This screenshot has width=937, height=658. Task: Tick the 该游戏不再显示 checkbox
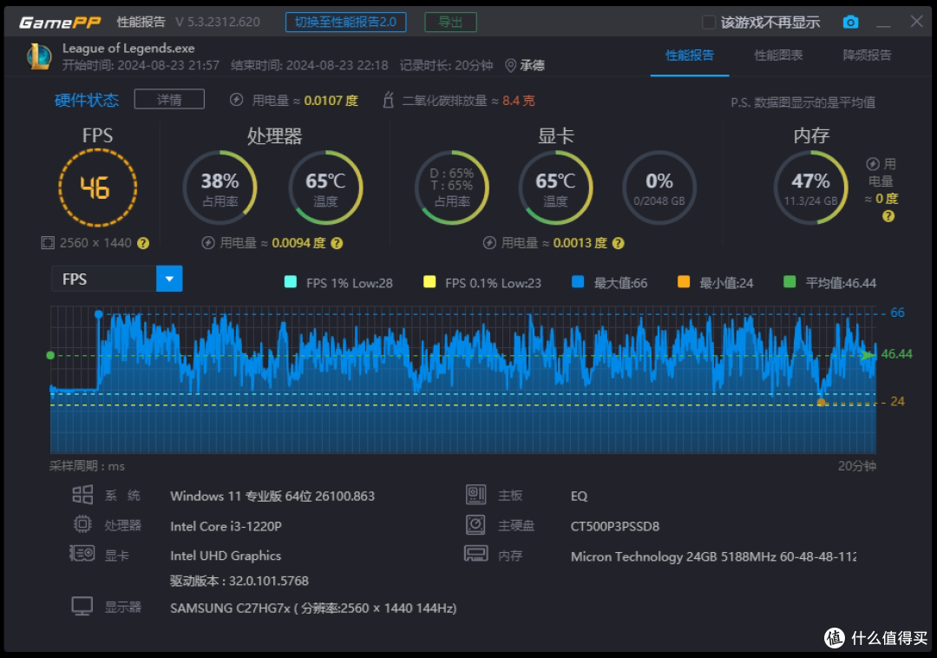pos(709,23)
